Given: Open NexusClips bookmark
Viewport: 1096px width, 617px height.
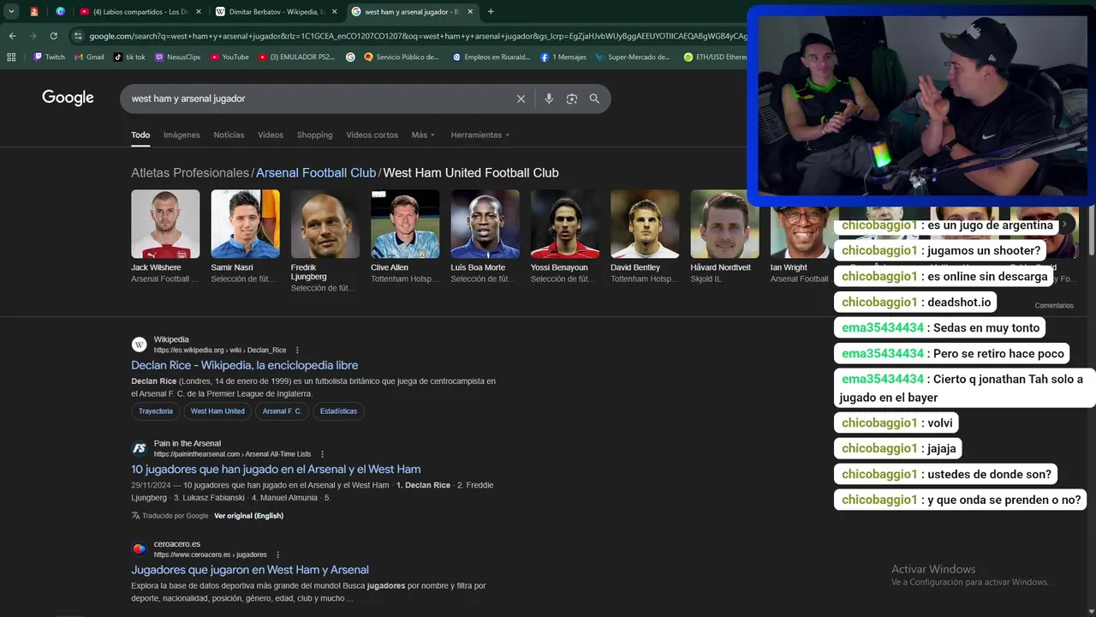Looking at the screenshot, I should coord(177,57).
